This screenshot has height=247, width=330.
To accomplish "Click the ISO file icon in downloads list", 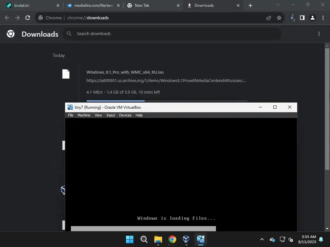I will pos(66,74).
